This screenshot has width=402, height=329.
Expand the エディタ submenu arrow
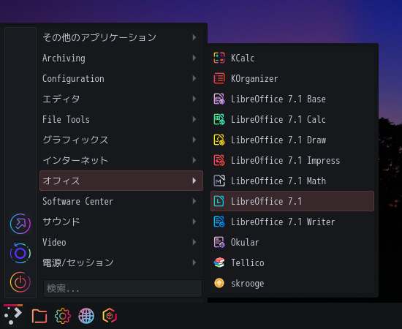[194, 99]
